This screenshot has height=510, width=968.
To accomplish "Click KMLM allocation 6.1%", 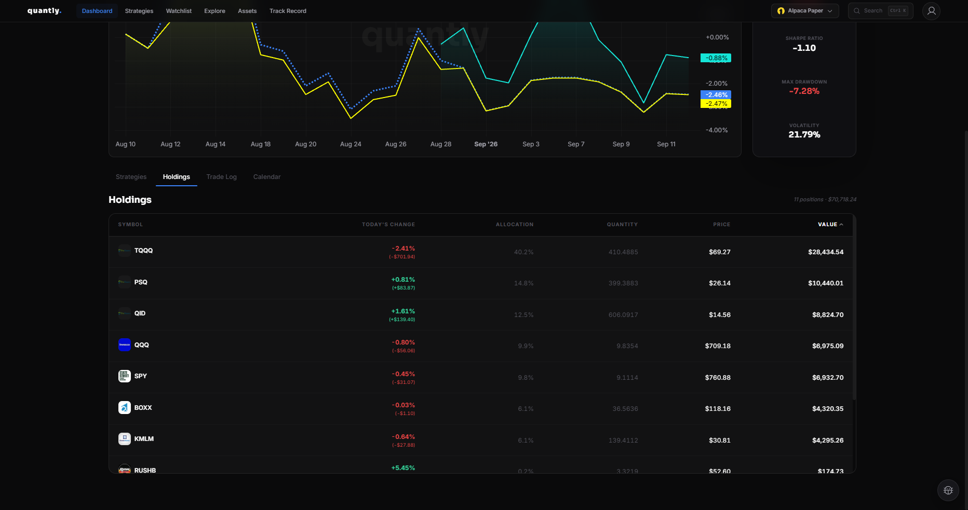I will tap(526, 440).
